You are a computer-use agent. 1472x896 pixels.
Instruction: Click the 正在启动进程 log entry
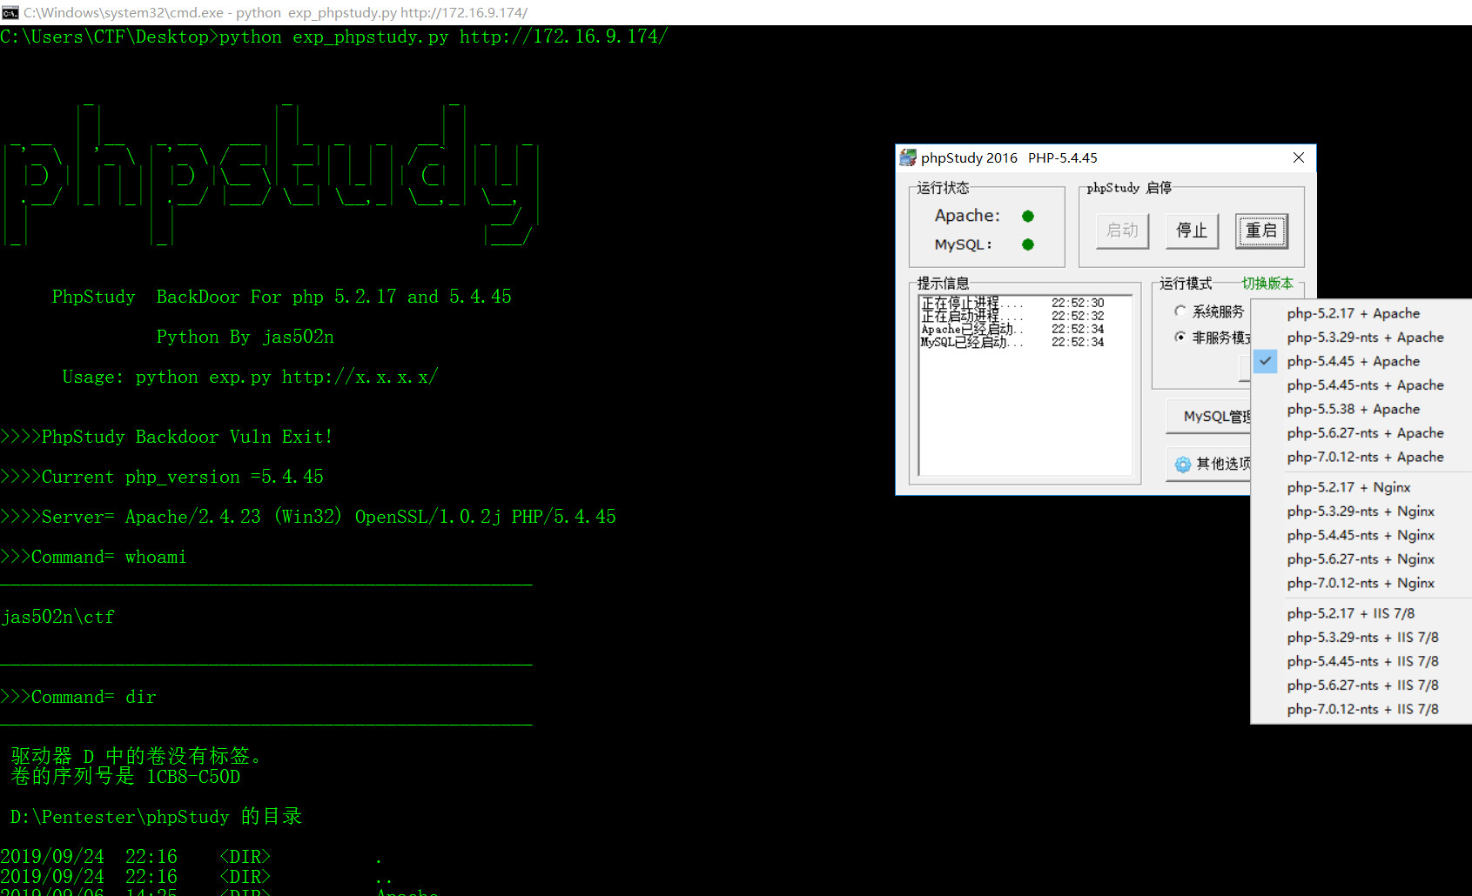(1013, 316)
